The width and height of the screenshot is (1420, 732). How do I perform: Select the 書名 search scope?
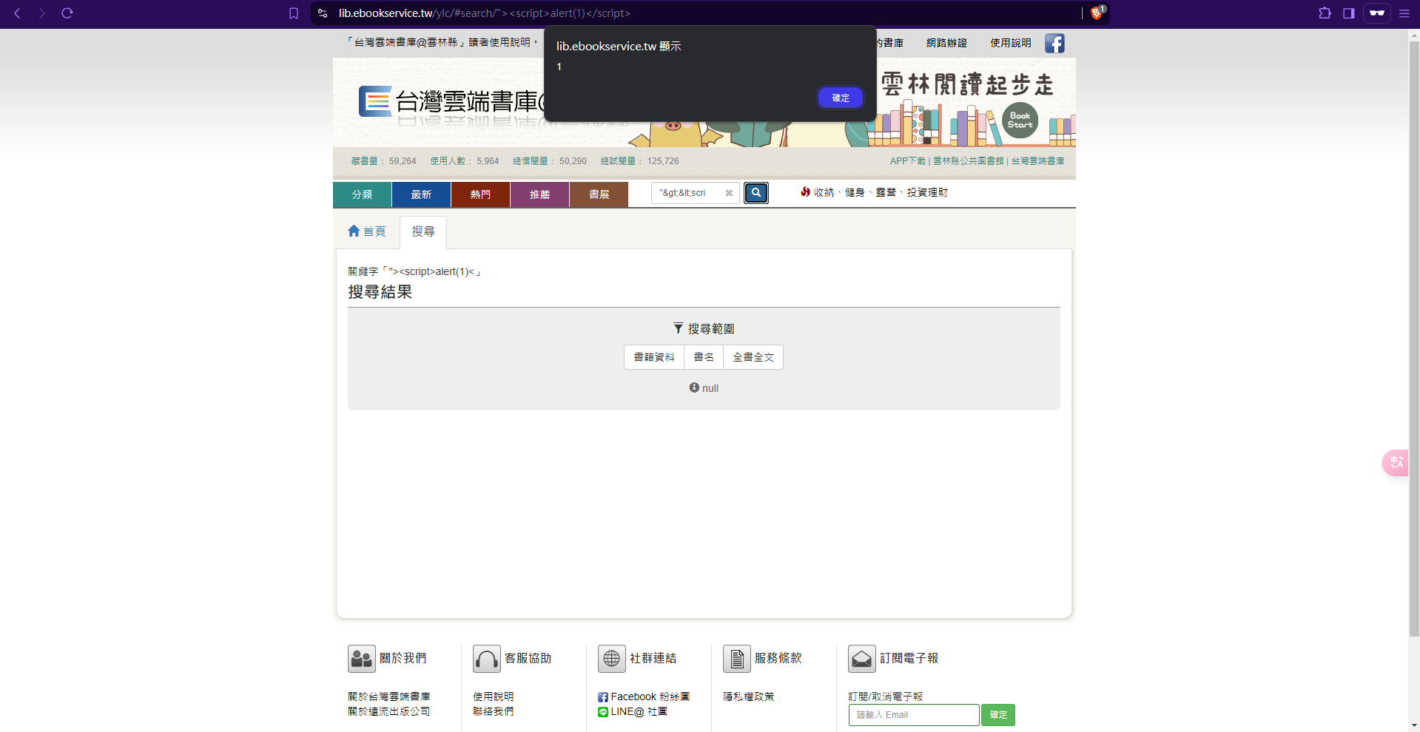[704, 357]
